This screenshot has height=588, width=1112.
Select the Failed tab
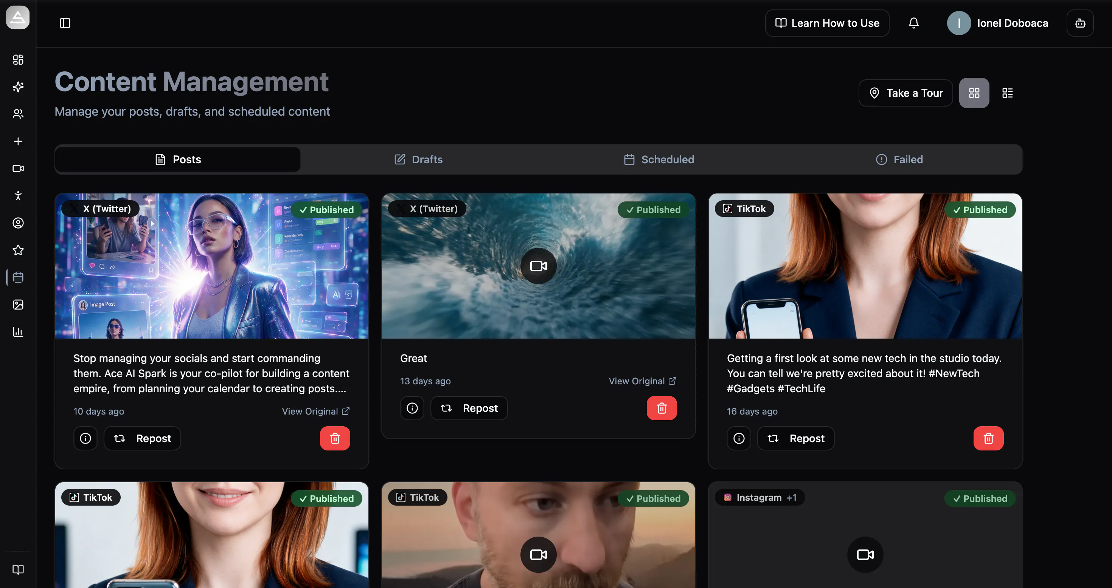point(899,159)
